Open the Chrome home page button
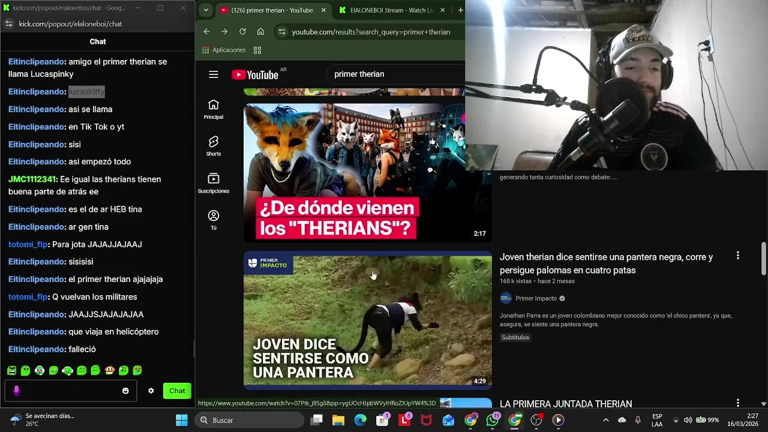The width and height of the screenshot is (768, 432). coord(260,32)
